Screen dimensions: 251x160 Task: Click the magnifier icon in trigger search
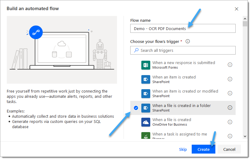coord(136,50)
